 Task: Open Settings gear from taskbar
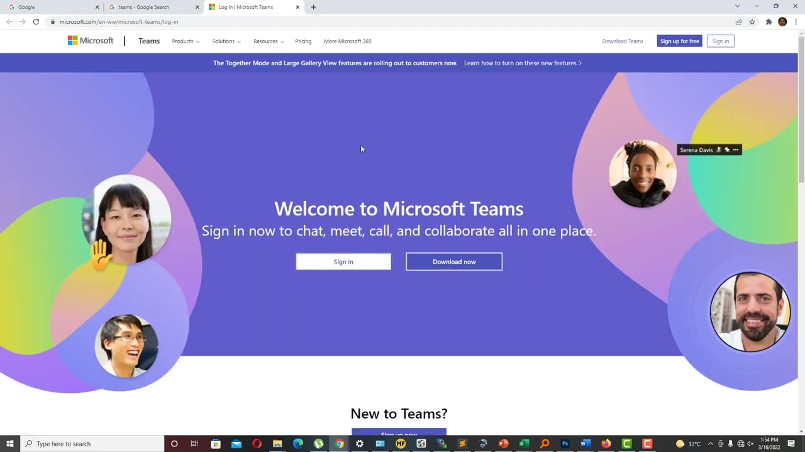click(360, 444)
